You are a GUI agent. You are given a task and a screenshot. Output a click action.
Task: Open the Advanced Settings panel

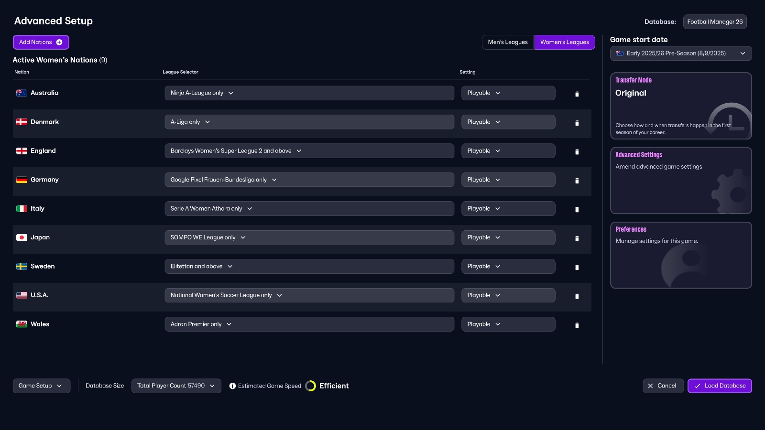[680, 181]
